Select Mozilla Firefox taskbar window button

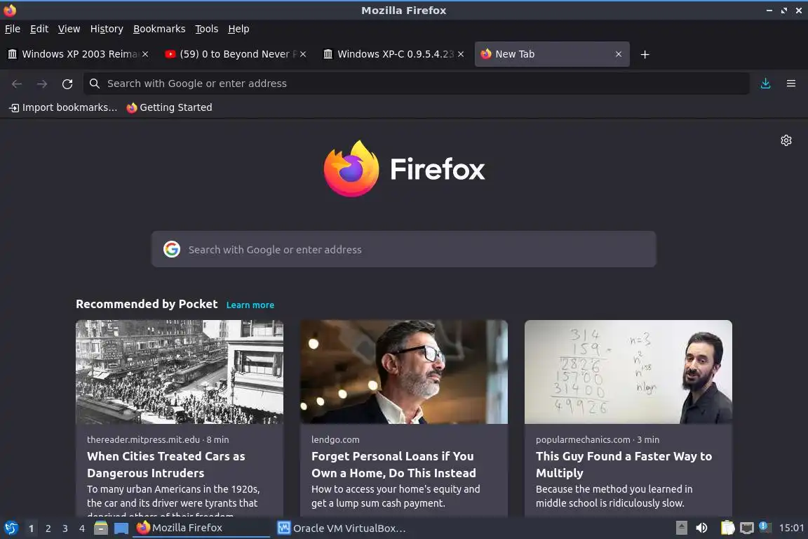(x=201, y=528)
